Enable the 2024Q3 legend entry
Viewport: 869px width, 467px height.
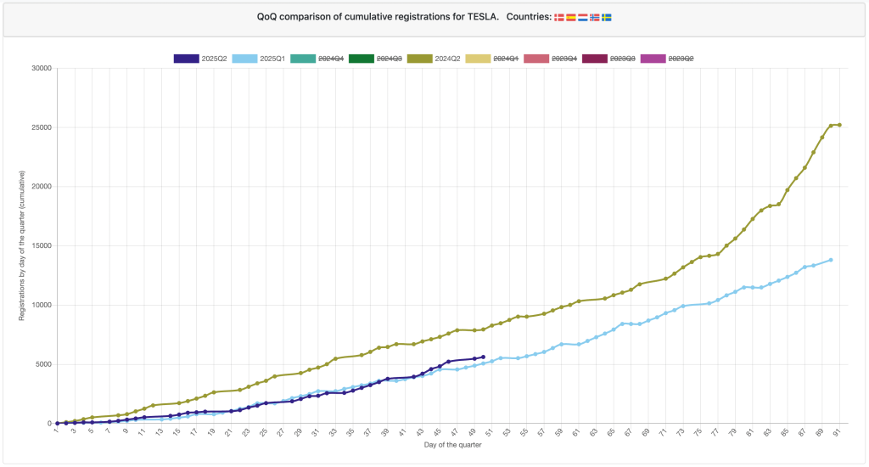coord(389,58)
